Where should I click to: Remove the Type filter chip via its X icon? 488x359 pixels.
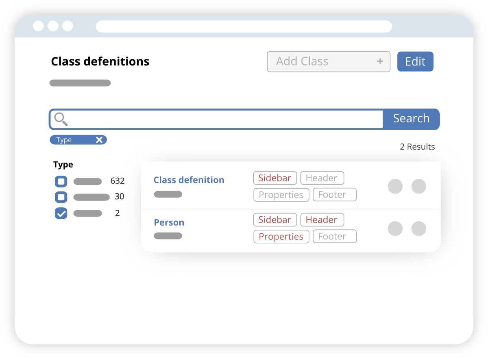99,139
